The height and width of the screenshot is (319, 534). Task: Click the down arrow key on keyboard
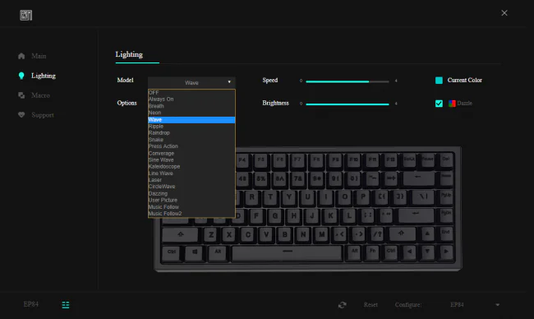pyautogui.click(x=427, y=252)
